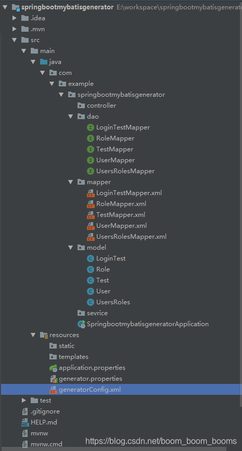Image resolution: width=242 pixels, height=451 pixels.
Task: Select the SpringbootmybatisgeneratorApplication class name
Action: 148,324
